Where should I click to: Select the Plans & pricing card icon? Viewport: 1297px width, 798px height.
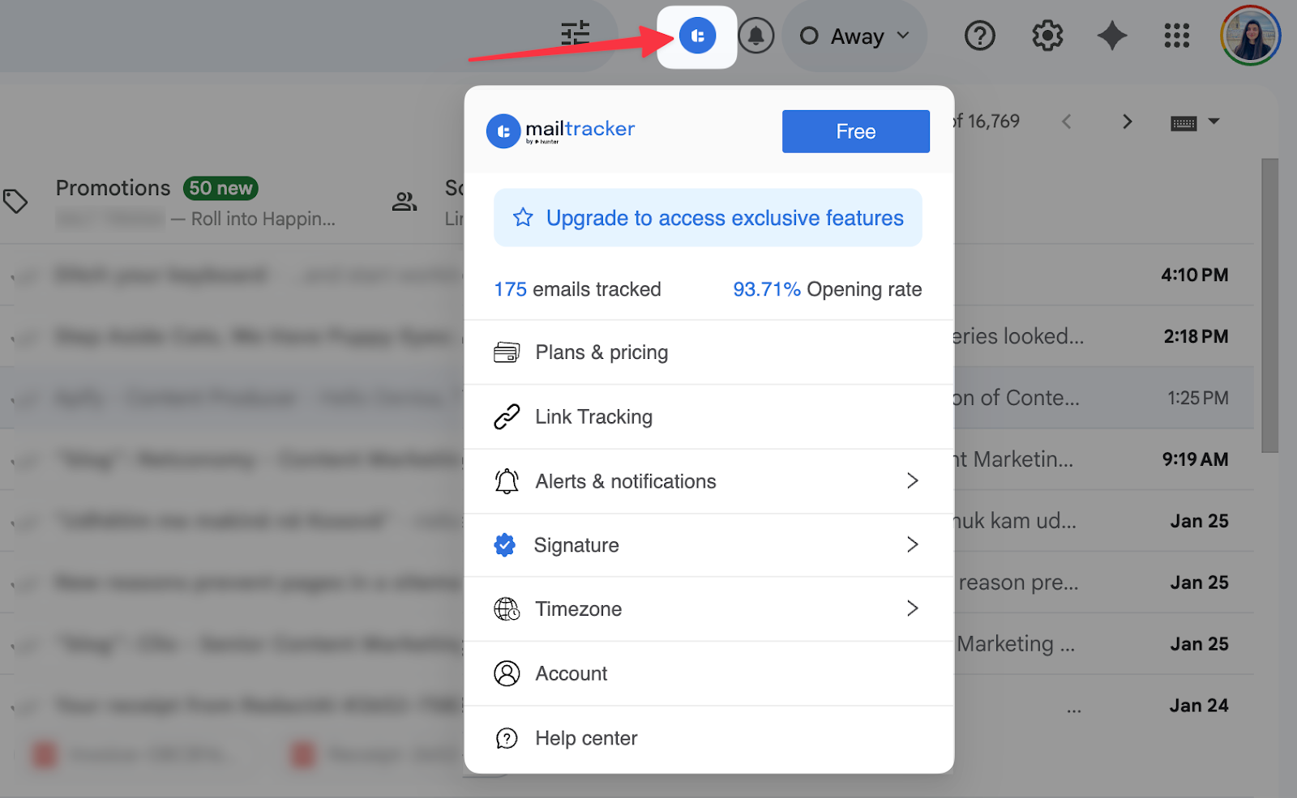(507, 352)
